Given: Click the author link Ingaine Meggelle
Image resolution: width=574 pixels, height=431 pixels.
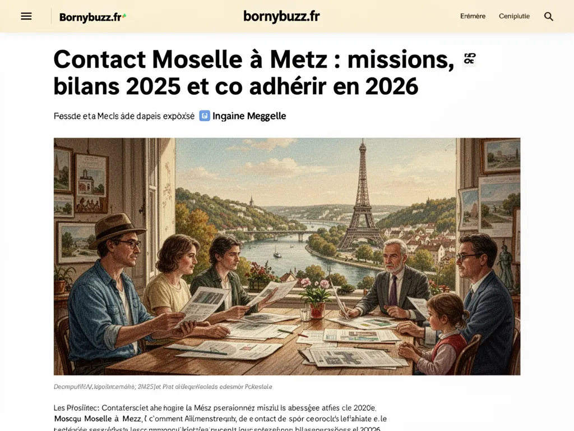Looking at the screenshot, I should [x=249, y=116].
